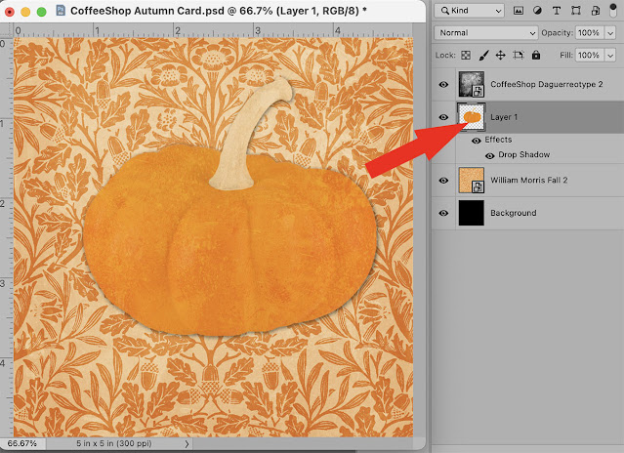Open the Opacity slider dropdown arrow
Screen dimensions: 624x453
pos(610,33)
